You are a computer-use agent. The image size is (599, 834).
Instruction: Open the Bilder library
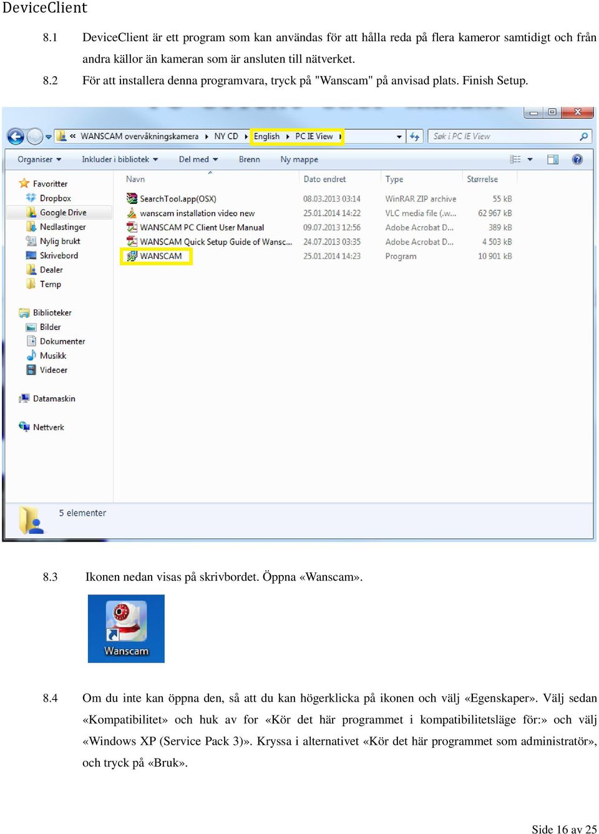(50, 327)
